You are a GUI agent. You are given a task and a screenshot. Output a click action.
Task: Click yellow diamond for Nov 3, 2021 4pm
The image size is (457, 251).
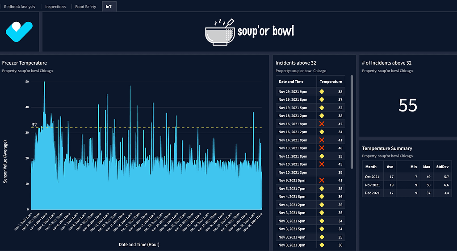[x=322, y=237]
